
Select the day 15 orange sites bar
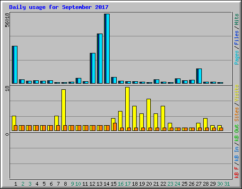click(115, 127)
